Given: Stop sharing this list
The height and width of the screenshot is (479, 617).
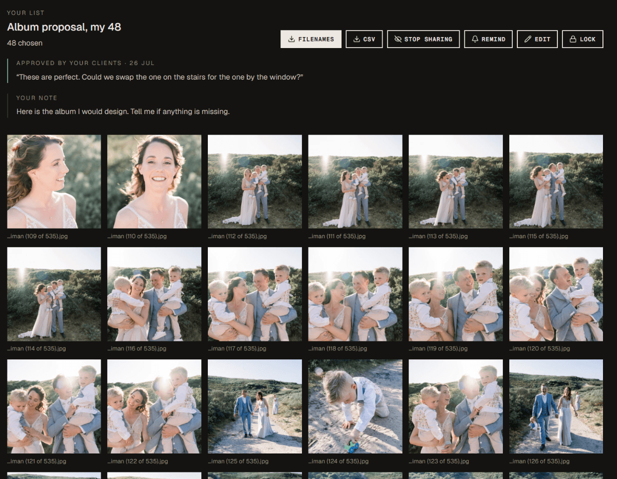Looking at the screenshot, I should tap(423, 39).
